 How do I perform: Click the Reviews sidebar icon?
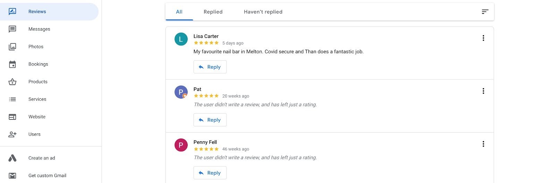(x=12, y=12)
